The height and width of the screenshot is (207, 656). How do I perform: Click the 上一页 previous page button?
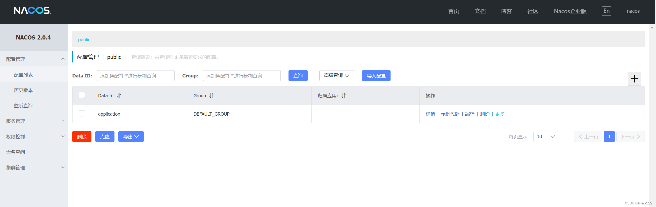coord(588,137)
